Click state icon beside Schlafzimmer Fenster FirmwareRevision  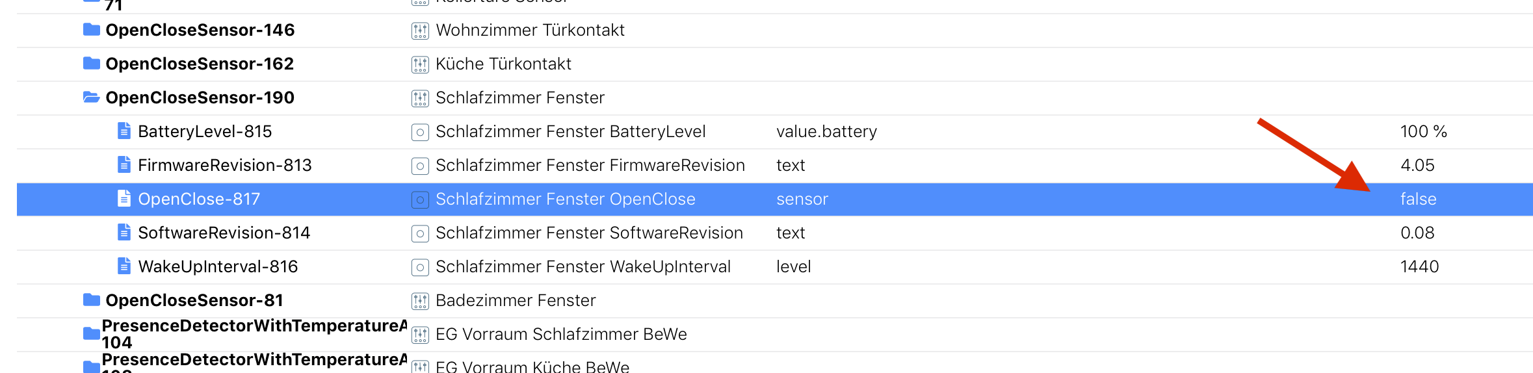pyautogui.click(x=420, y=166)
